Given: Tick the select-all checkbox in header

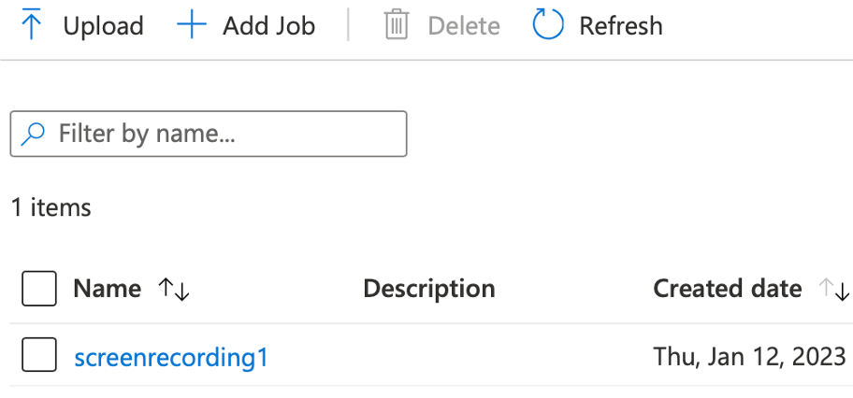Looking at the screenshot, I should click(39, 288).
